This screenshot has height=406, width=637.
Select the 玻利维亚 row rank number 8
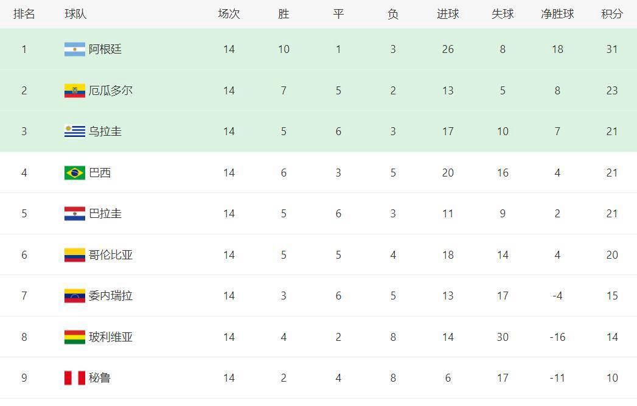click(24, 337)
